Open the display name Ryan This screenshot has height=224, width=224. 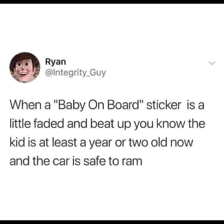[56, 62]
